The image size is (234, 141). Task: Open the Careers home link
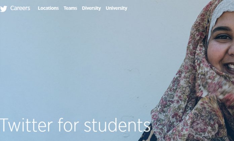coord(20,8)
